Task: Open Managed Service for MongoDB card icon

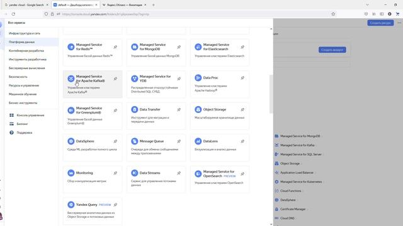Action: coord(134,47)
